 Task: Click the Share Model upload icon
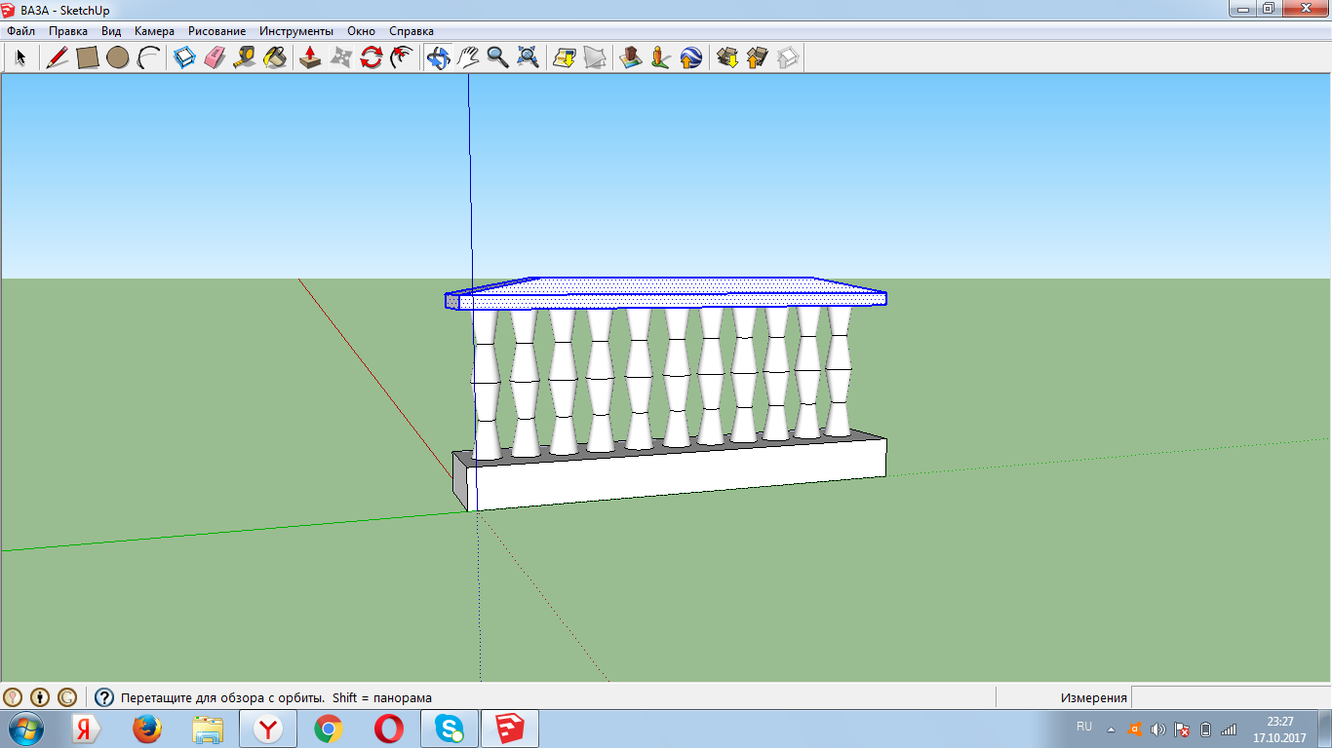[758, 58]
